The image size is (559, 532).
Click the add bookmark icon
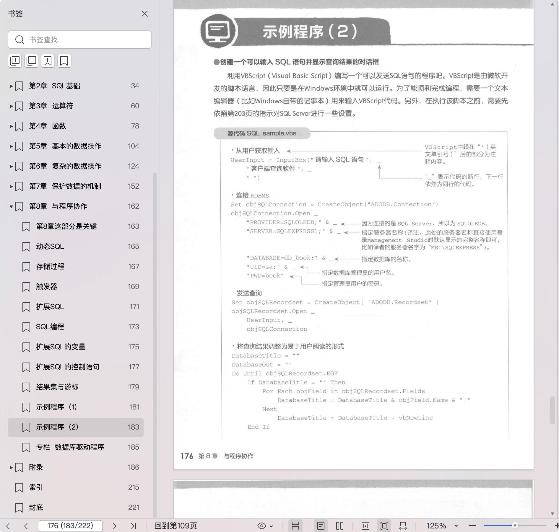[x=48, y=61]
